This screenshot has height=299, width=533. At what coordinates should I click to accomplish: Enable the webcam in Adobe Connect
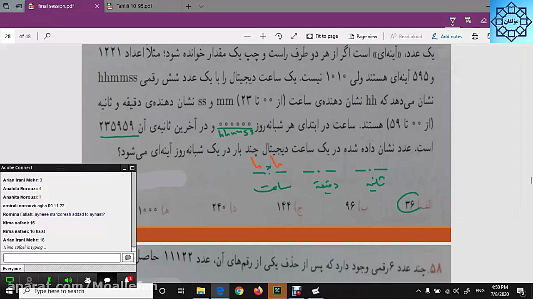(x=29, y=279)
